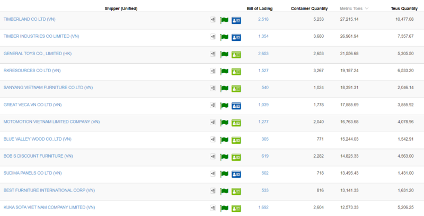Open the 2,653 Bill of Lading link
The image size is (424, 216).
[x=263, y=54]
